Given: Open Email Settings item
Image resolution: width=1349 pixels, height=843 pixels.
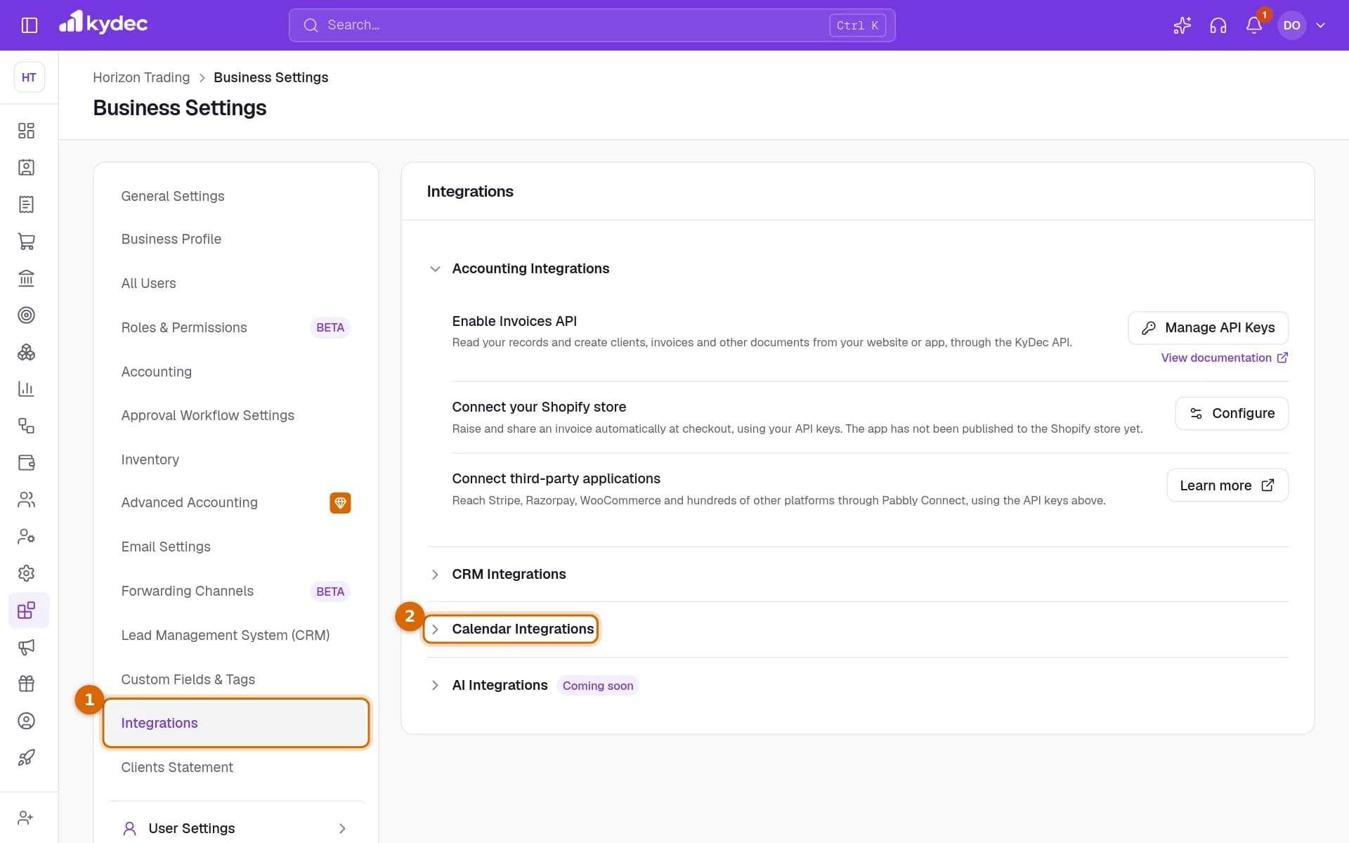Looking at the screenshot, I should (235, 547).
